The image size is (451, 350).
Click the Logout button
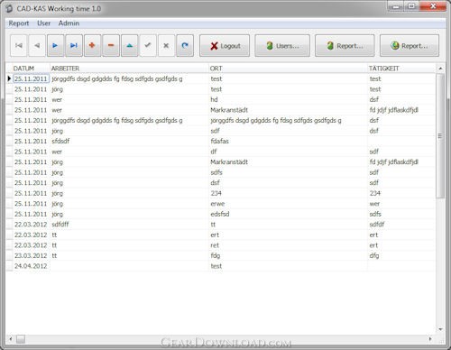225,46
